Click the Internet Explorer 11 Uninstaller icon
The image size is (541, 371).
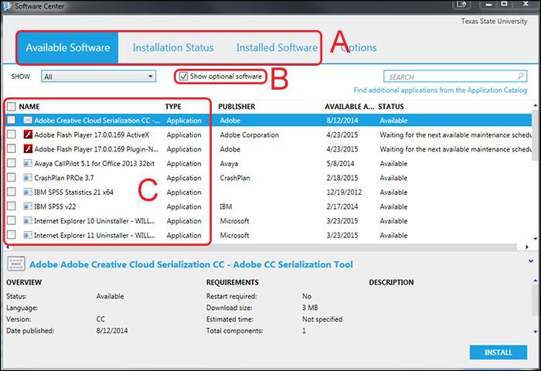click(x=28, y=235)
